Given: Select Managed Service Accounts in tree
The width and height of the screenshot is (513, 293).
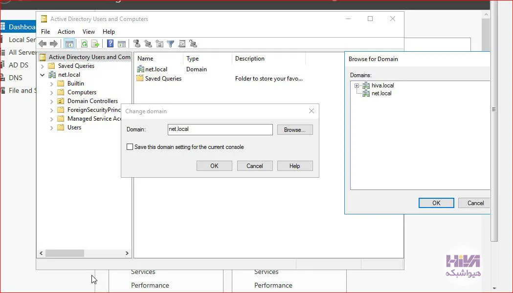Looking at the screenshot, I should pyautogui.click(x=94, y=119).
